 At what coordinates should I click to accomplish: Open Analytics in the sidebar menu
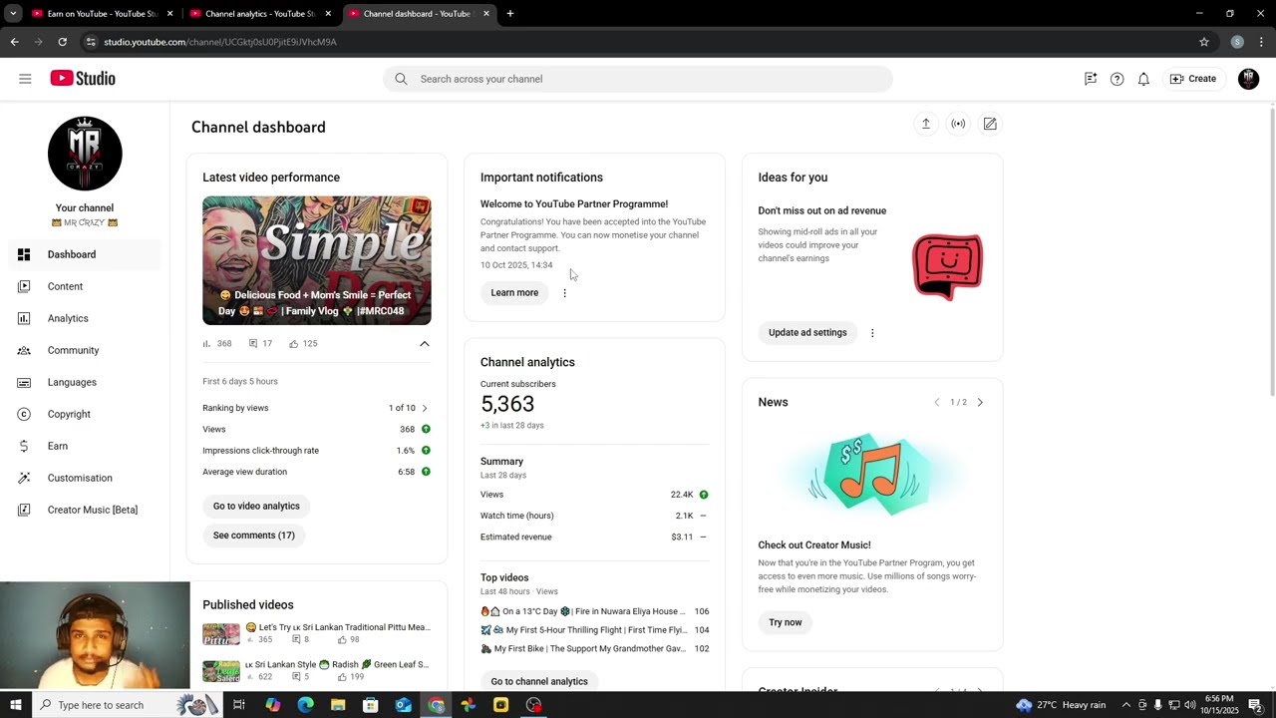pos(85,318)
